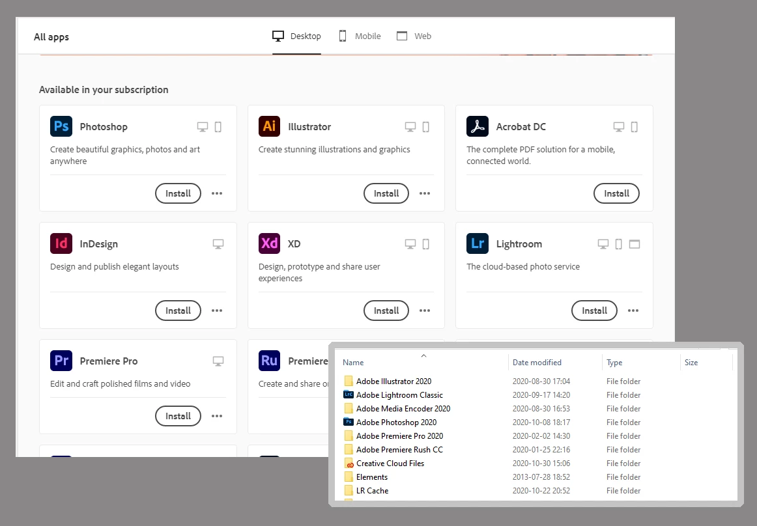Click the XD app icon

pos(270,243)
